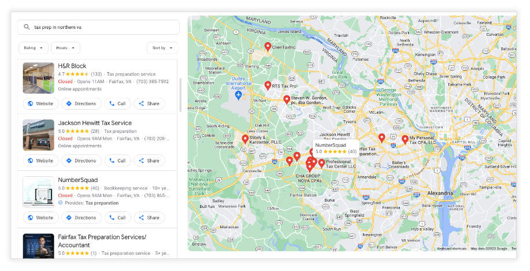The height and width of the screenshot is (271, 530).
Task: Click the NumberSquad map popup card
Action: point(336,149)
